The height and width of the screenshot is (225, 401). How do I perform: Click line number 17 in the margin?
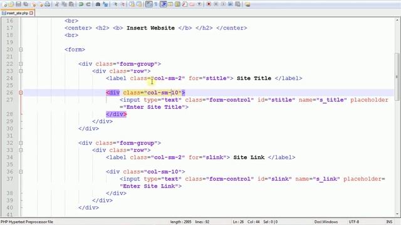[x=10, y=27]
